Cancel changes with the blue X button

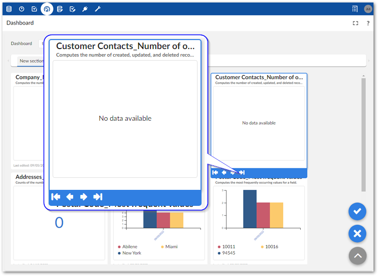(x=357, y=233)
